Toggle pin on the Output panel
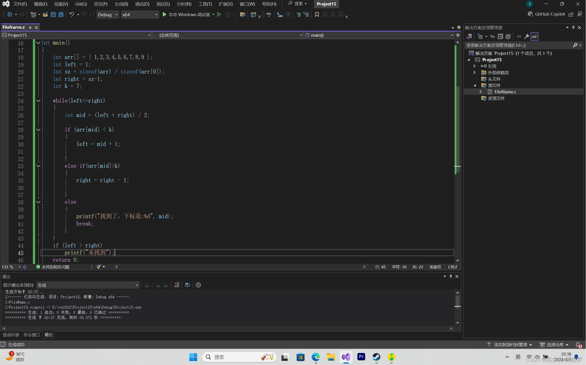 click(x=451, y=276)
